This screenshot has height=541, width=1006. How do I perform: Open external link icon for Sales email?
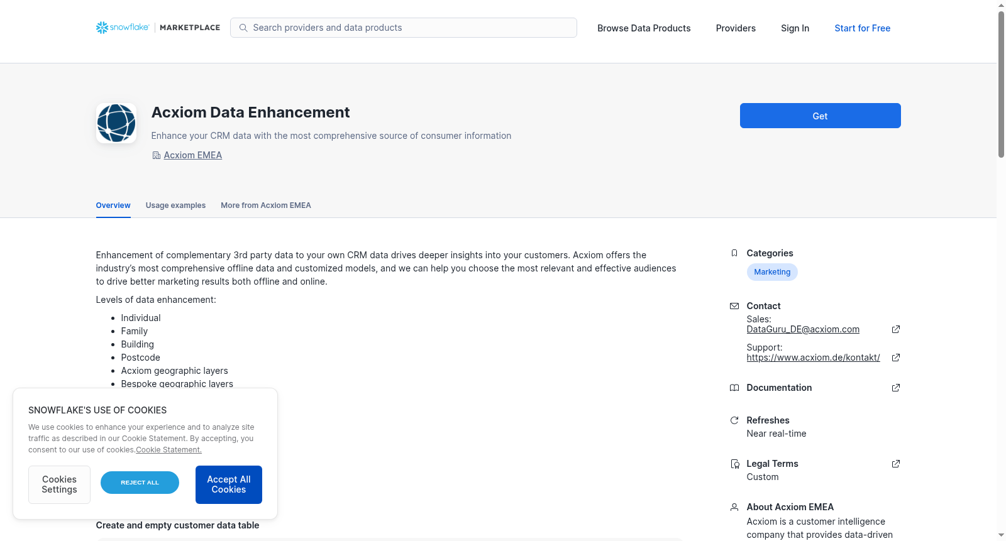896,329
